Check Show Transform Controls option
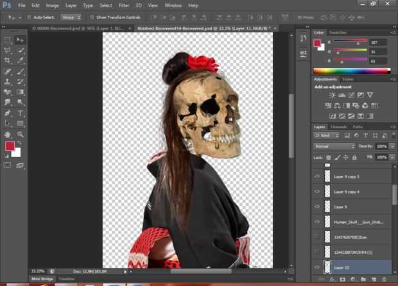398x286 pixels. tap(92, 17)
